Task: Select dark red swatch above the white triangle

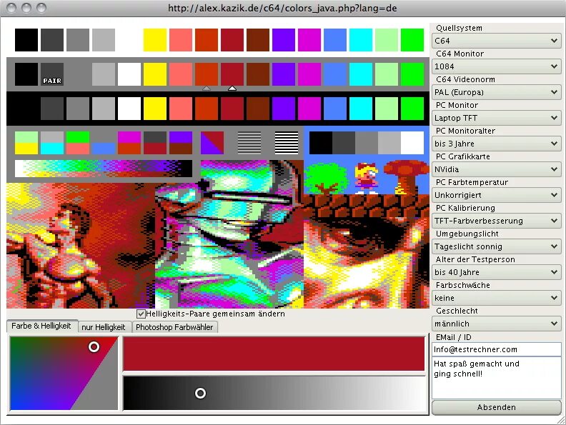Action: tap(232, 74)
